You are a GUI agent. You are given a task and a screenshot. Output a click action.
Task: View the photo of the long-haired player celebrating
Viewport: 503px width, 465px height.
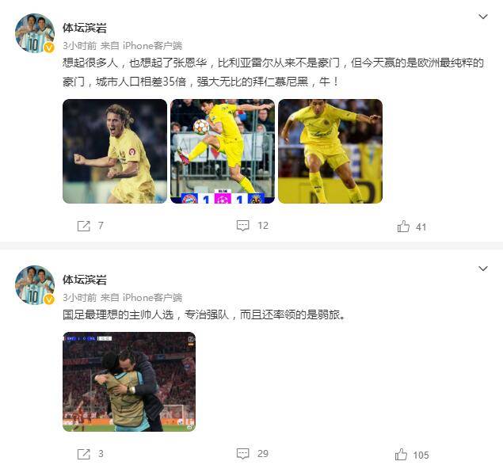[115, 151]
